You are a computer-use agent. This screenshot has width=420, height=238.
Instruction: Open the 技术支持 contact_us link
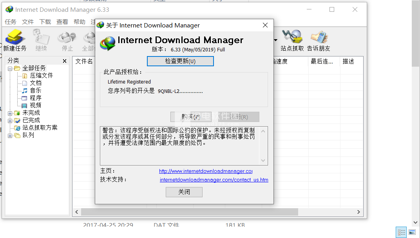(214, 180)
